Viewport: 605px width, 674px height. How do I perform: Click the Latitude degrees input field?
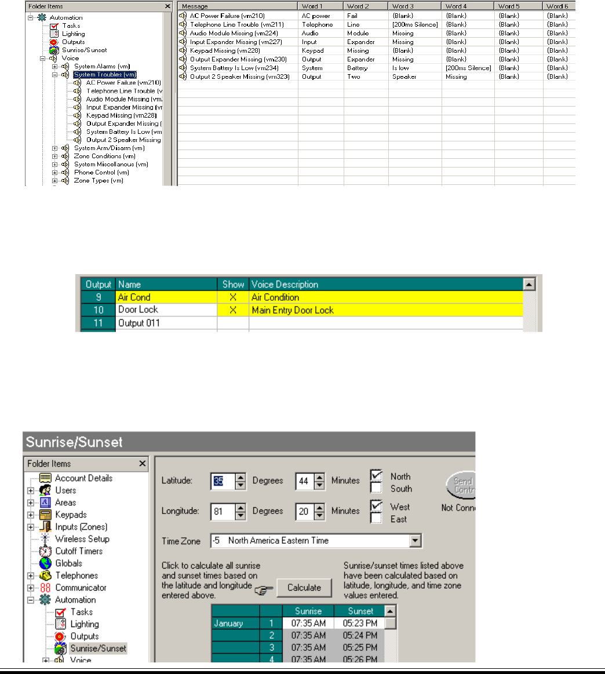223,481
